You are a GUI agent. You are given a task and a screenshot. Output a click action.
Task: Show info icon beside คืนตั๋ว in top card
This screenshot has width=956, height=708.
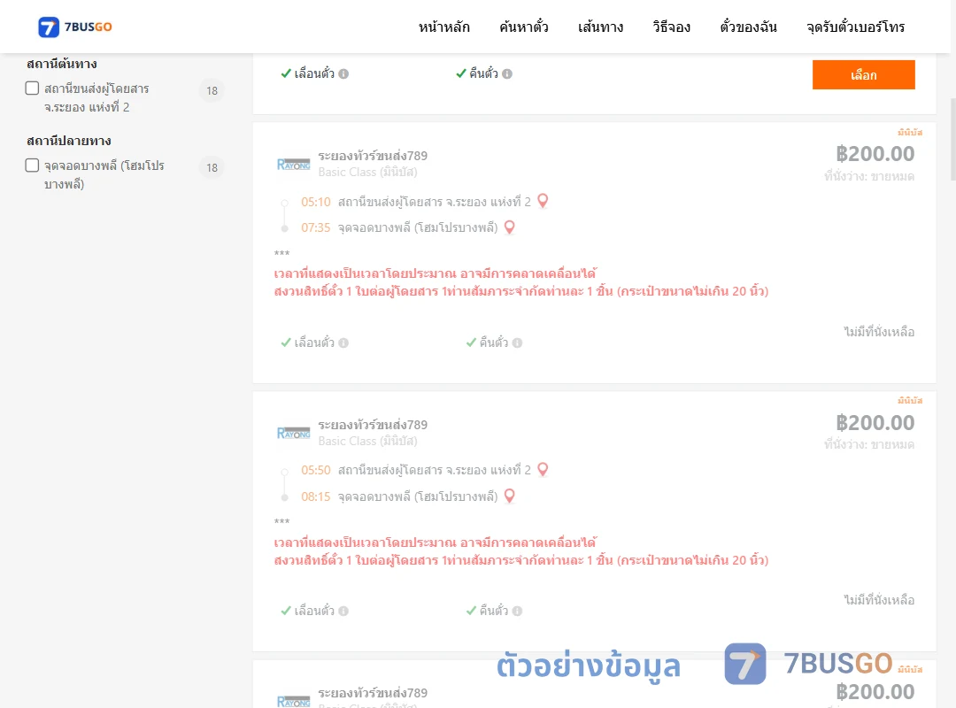(507, 73)
